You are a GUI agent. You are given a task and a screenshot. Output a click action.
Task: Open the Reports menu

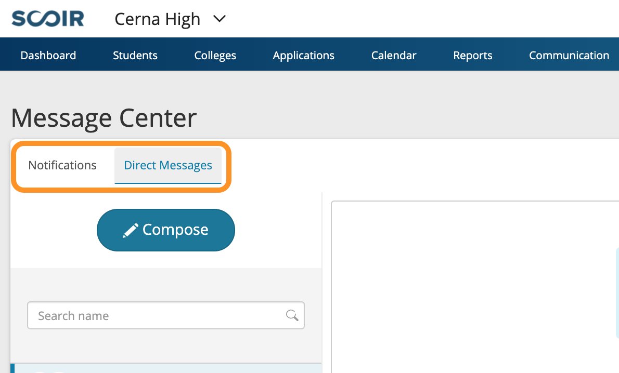[472, 55]
